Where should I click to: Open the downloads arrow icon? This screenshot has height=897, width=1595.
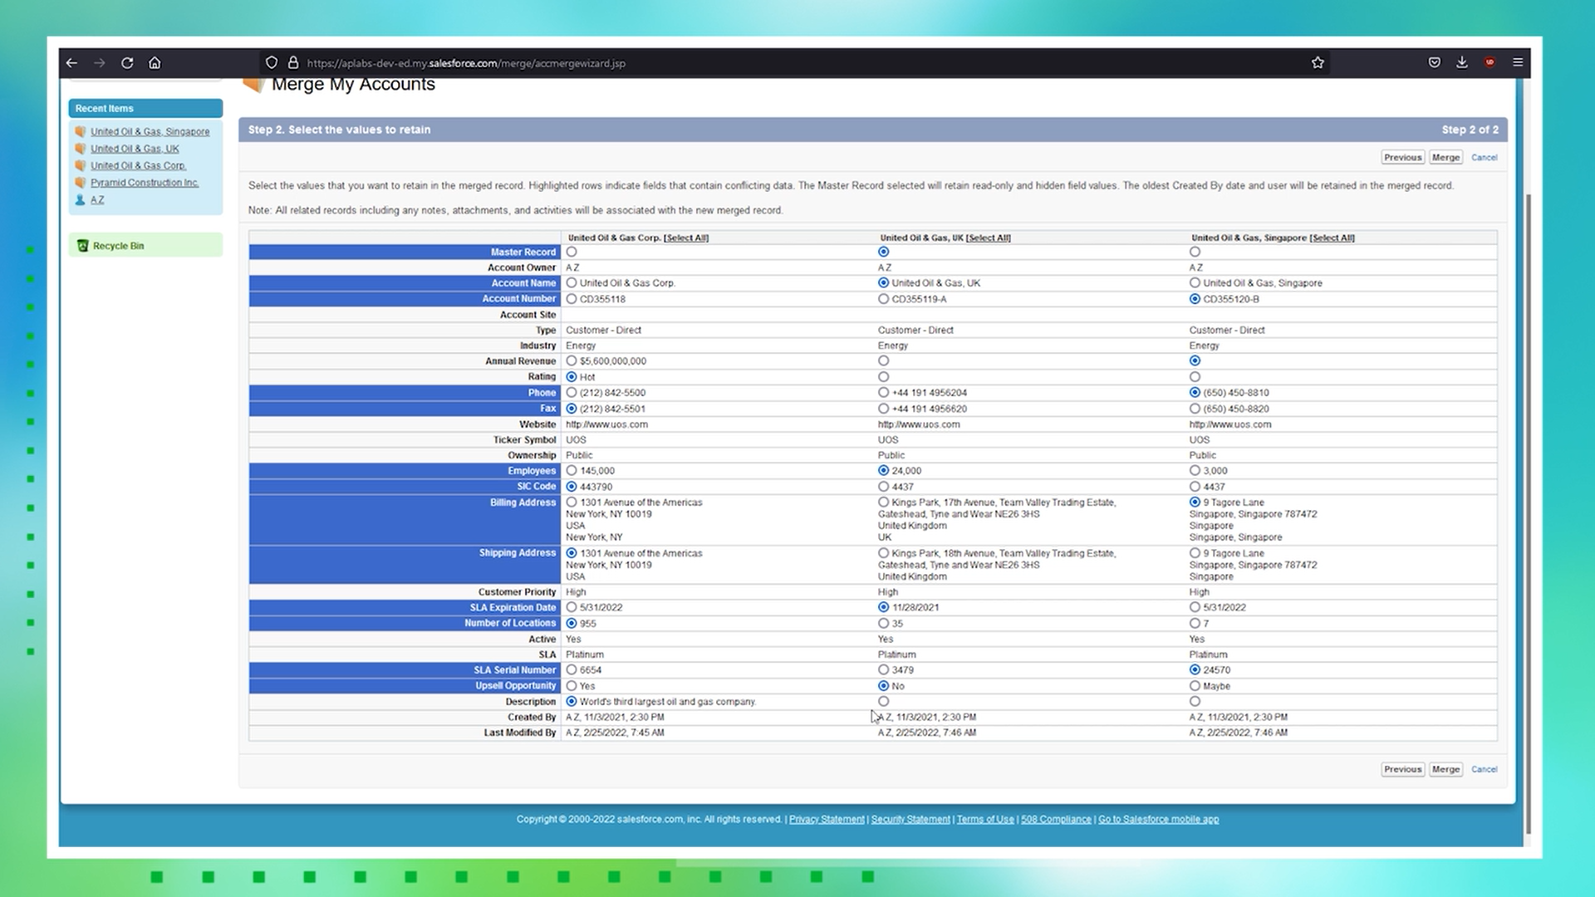point(1462,63)
